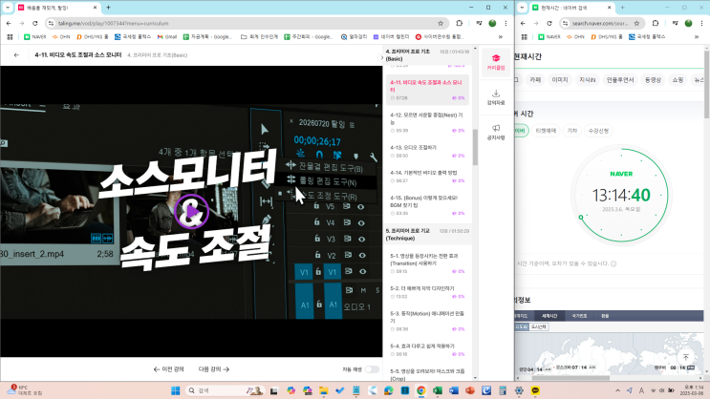Toggle the 자동 재생 autoplay switch
Viewport: 710px width, 399px height.
373,369
